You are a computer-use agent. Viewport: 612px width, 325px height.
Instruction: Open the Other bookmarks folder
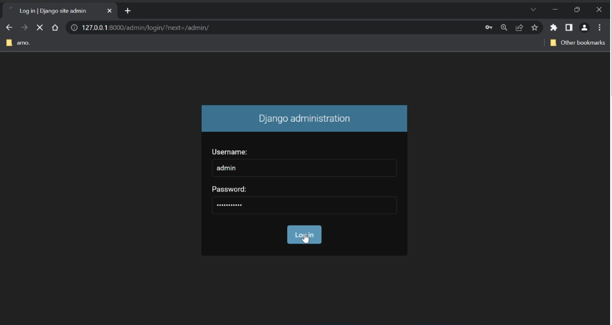click(x=578, y=43)
